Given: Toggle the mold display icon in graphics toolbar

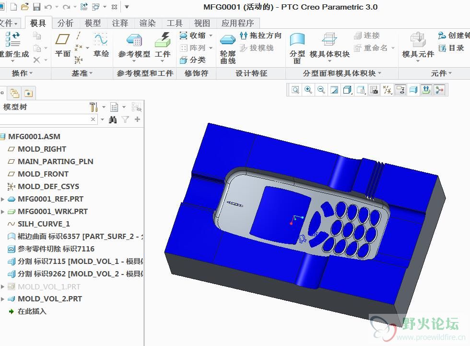Looking at the screenshot, I should pyautogui.click(x=413, y=90).
